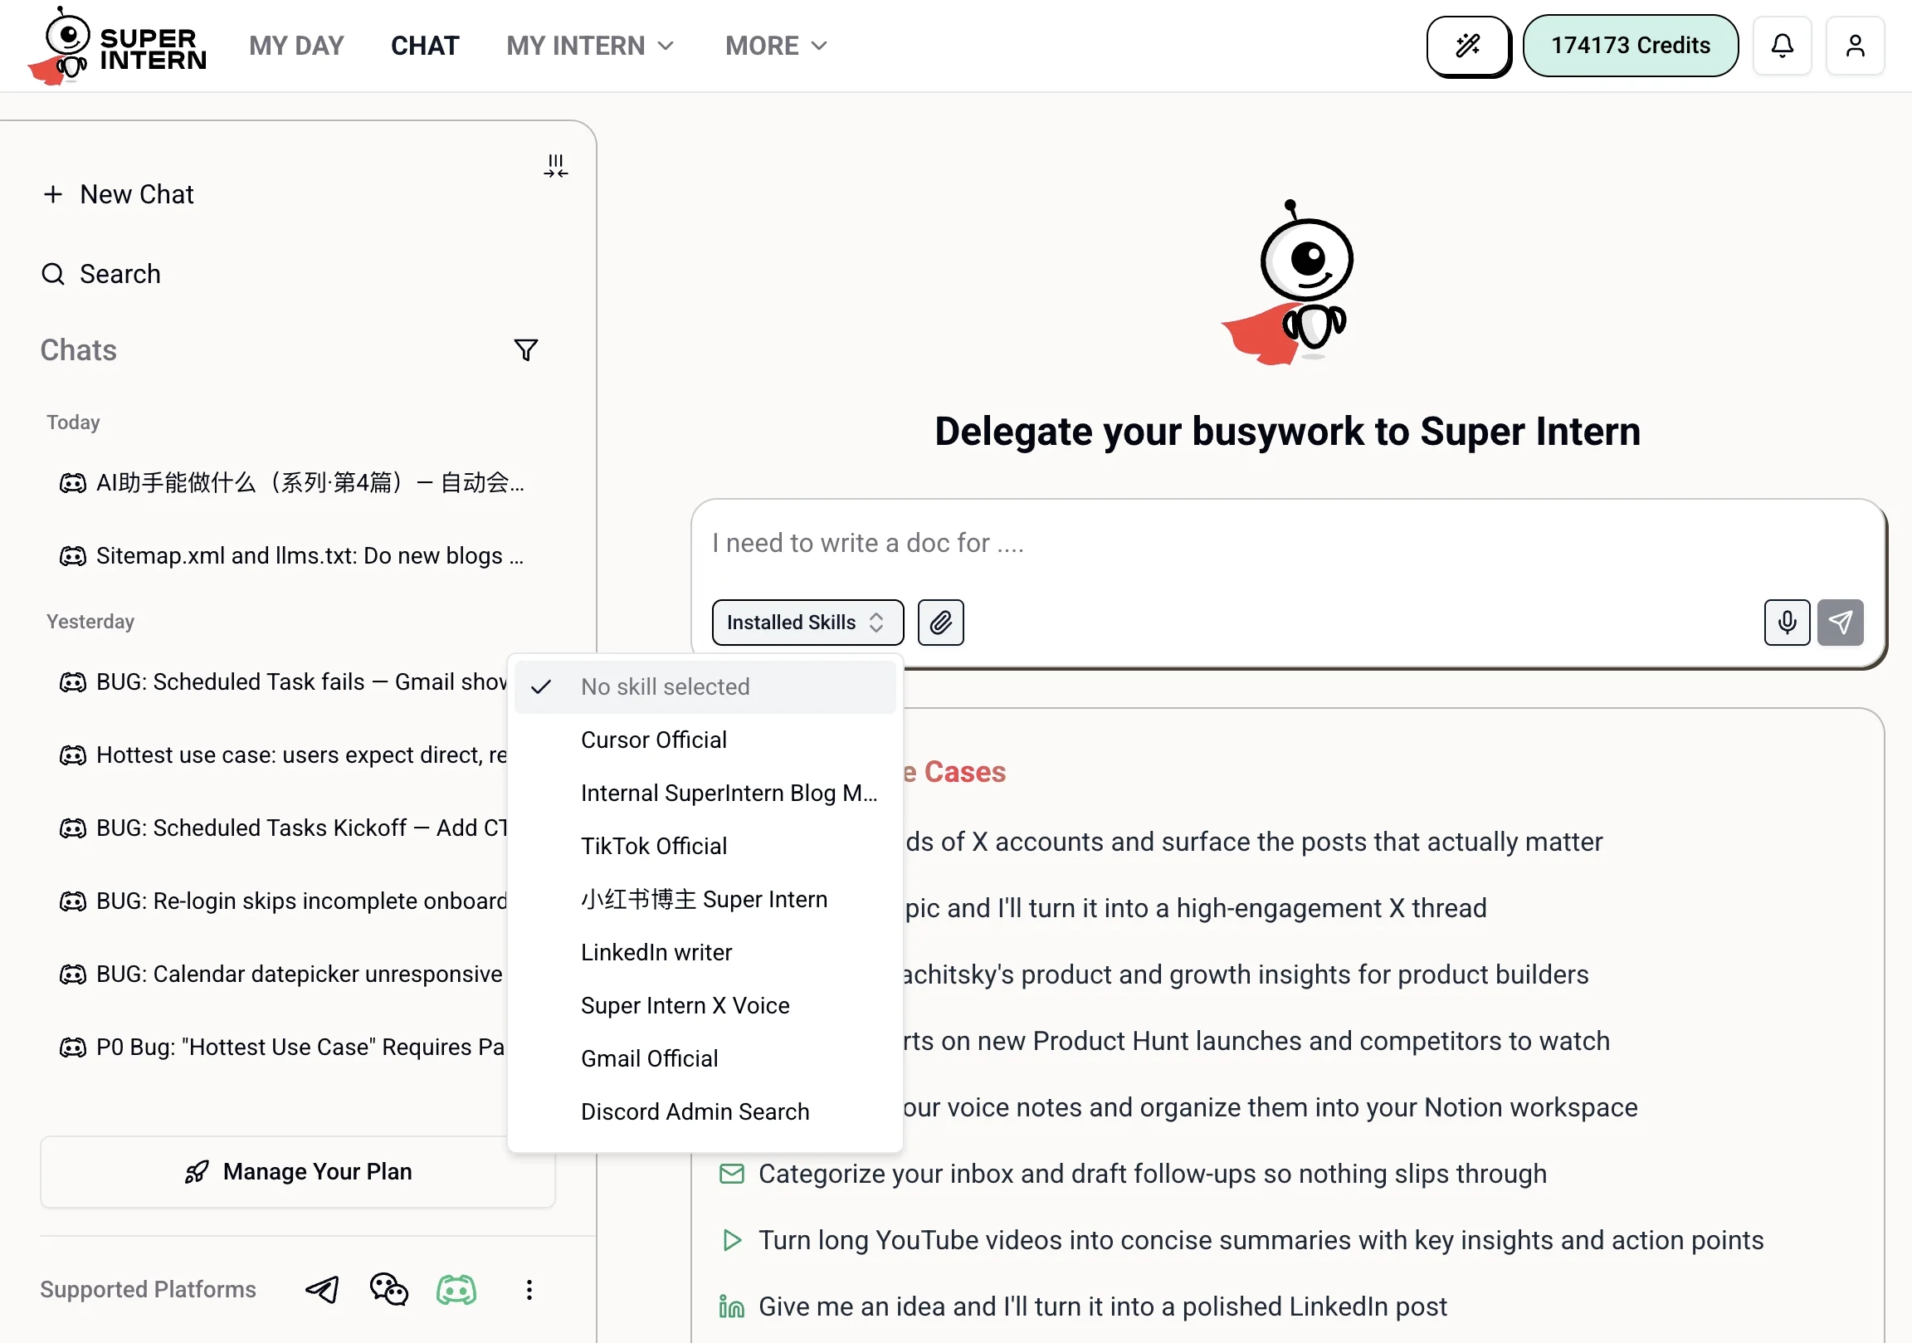The height and width of the screenshot is (1343, 1912).
Task: Select the 小红书博主 Super Intern skill
Action: (705, 900)
